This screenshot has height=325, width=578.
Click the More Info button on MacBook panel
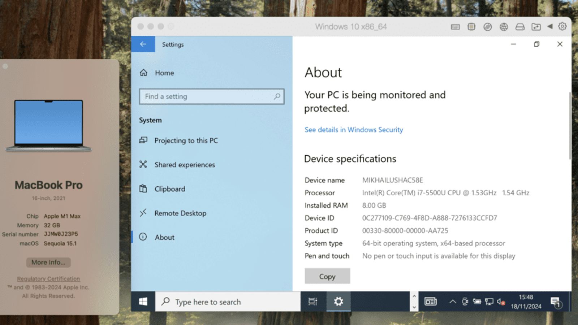(x=48, y=262)
